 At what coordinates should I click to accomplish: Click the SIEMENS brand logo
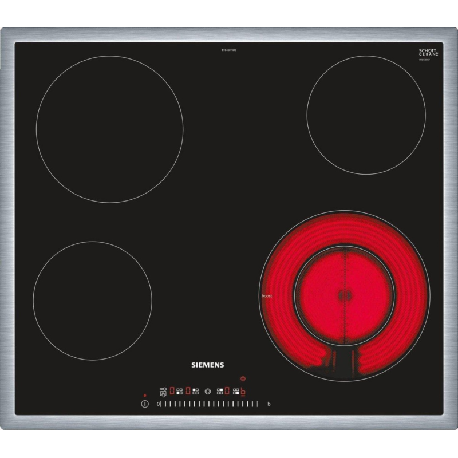click(x=207, y=365)
